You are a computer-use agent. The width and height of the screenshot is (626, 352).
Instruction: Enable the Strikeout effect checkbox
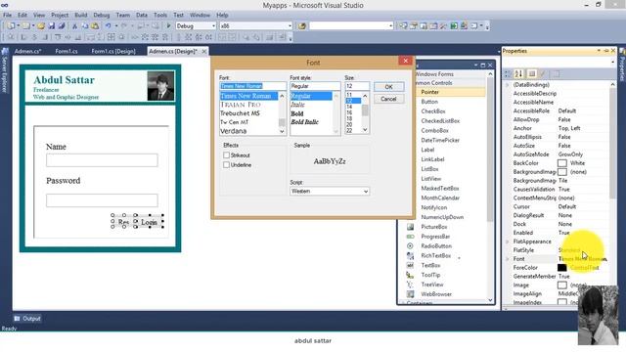click(x=226, y=154)
